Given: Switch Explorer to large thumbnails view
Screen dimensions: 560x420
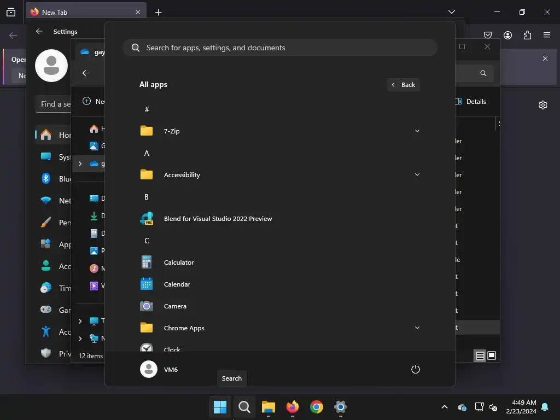Looking at the screenshot, I should [492, 355].
